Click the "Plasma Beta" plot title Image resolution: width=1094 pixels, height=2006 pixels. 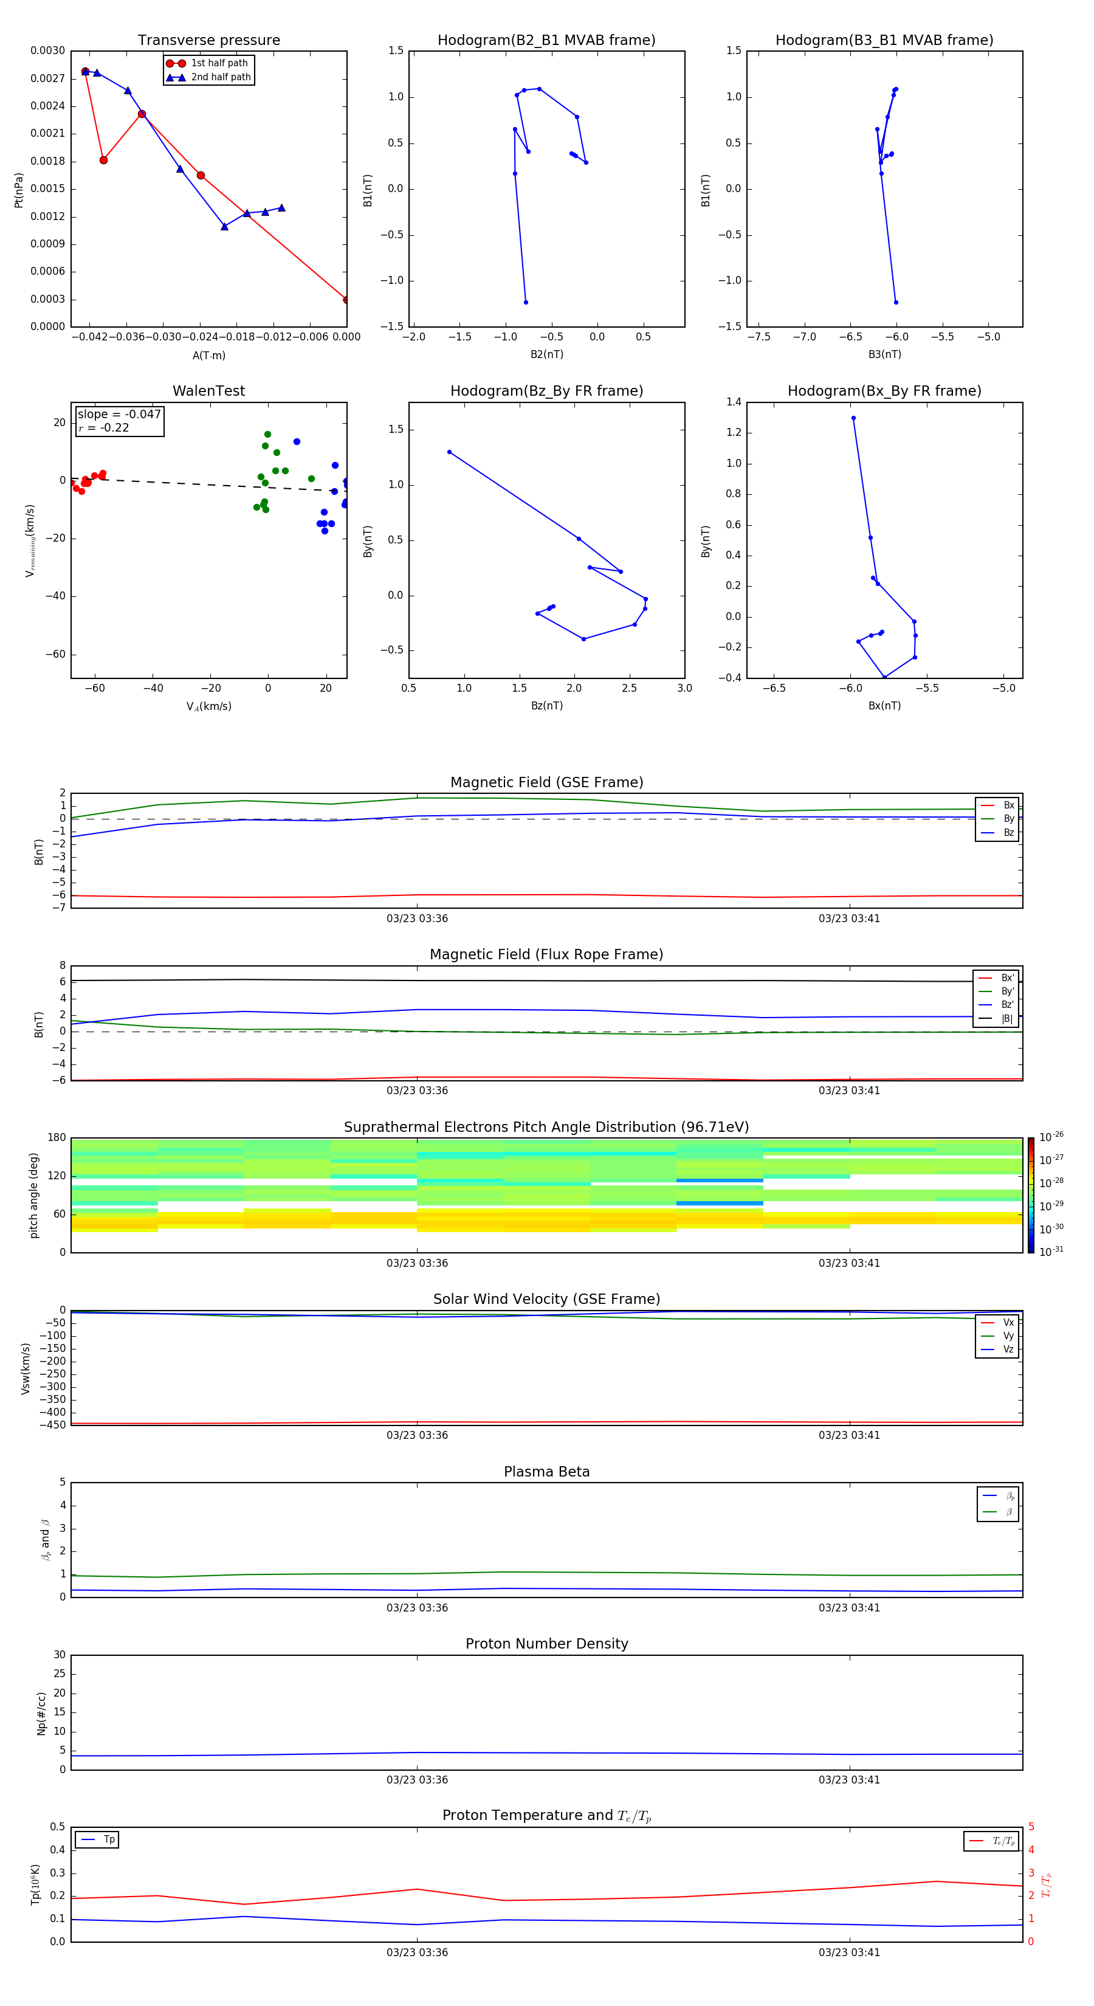click(546, 1472)
